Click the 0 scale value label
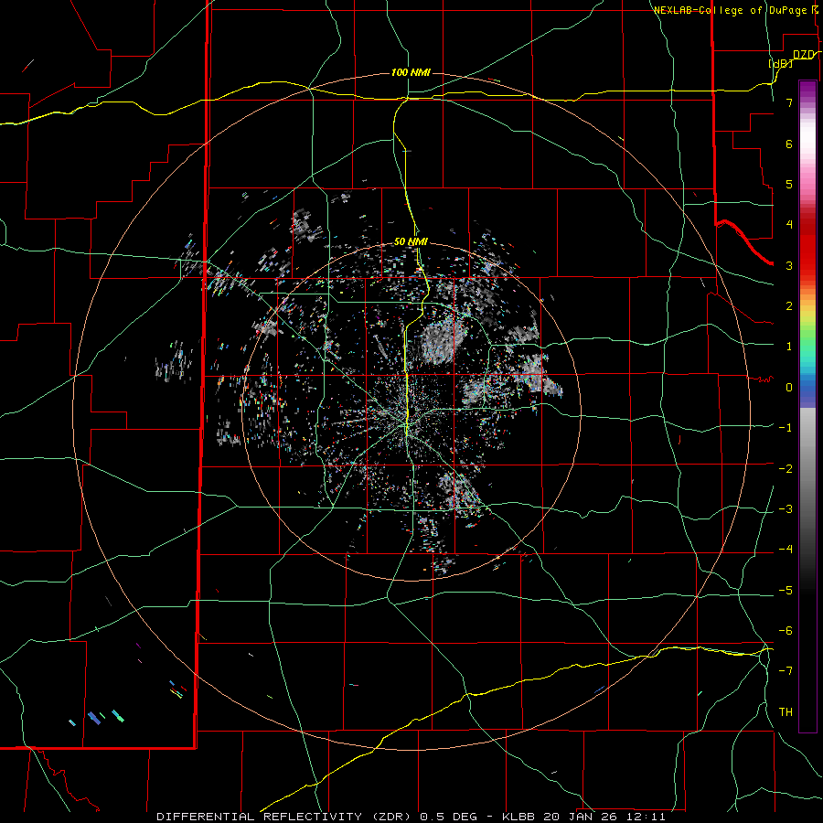 789,387
